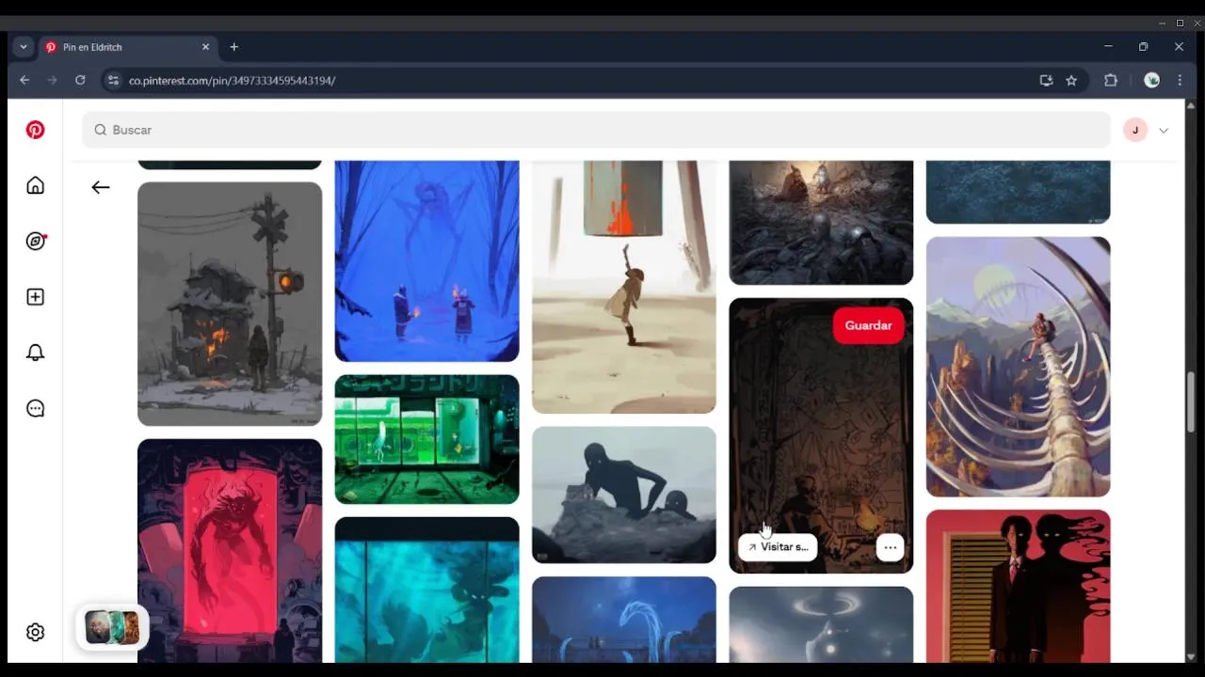Click the Visitar sitio link button

point(778,547)
